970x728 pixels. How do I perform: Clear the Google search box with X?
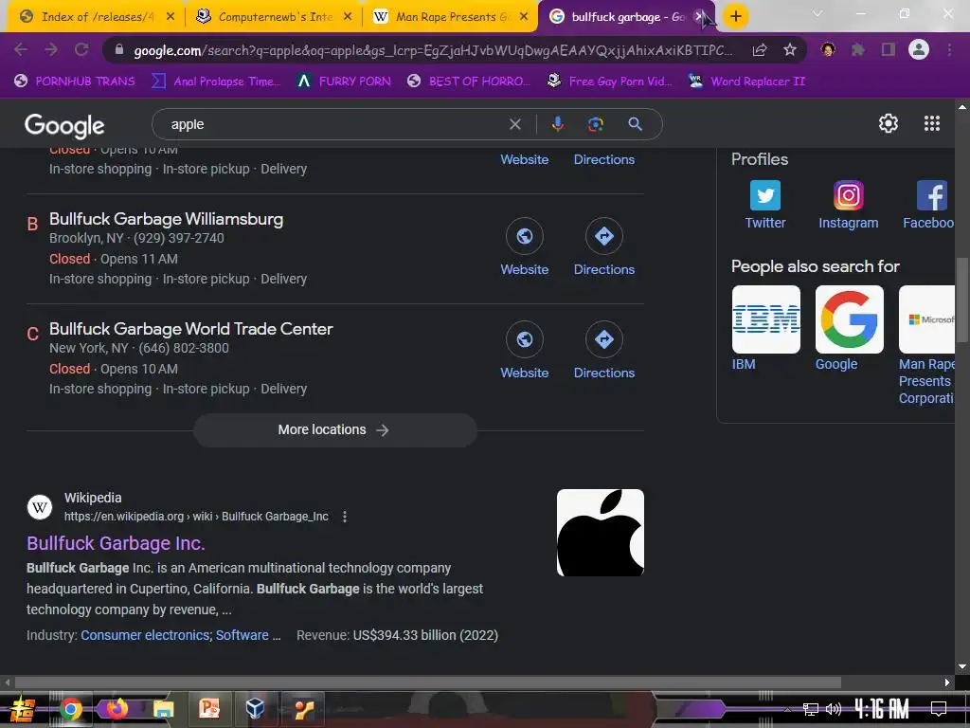(x=514, y=124)
